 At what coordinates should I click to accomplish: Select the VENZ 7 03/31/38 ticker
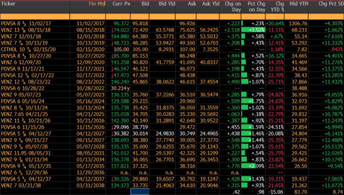tap(21, 186)
